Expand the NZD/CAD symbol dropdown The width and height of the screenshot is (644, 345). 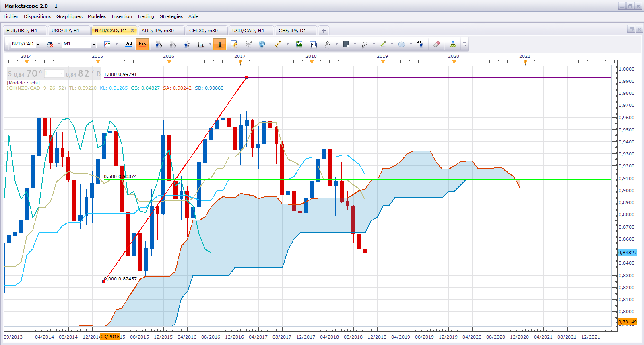[39, 44]
